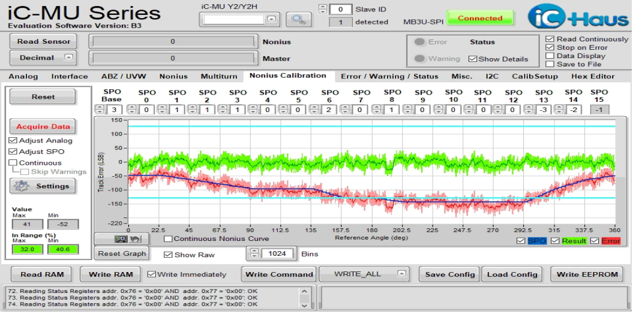
Task: Toggle the Read Continuously checkbox
Action: click(550, 39)
